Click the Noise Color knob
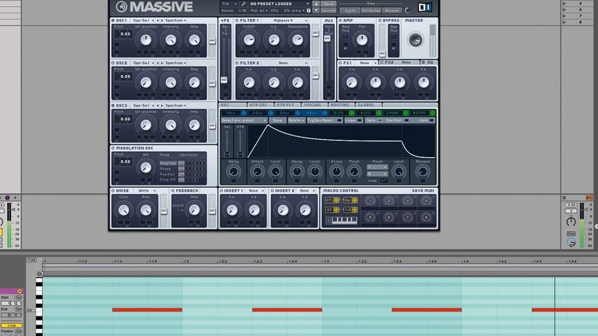The height and width of the screenshot is (336, 598). (124, 210)
